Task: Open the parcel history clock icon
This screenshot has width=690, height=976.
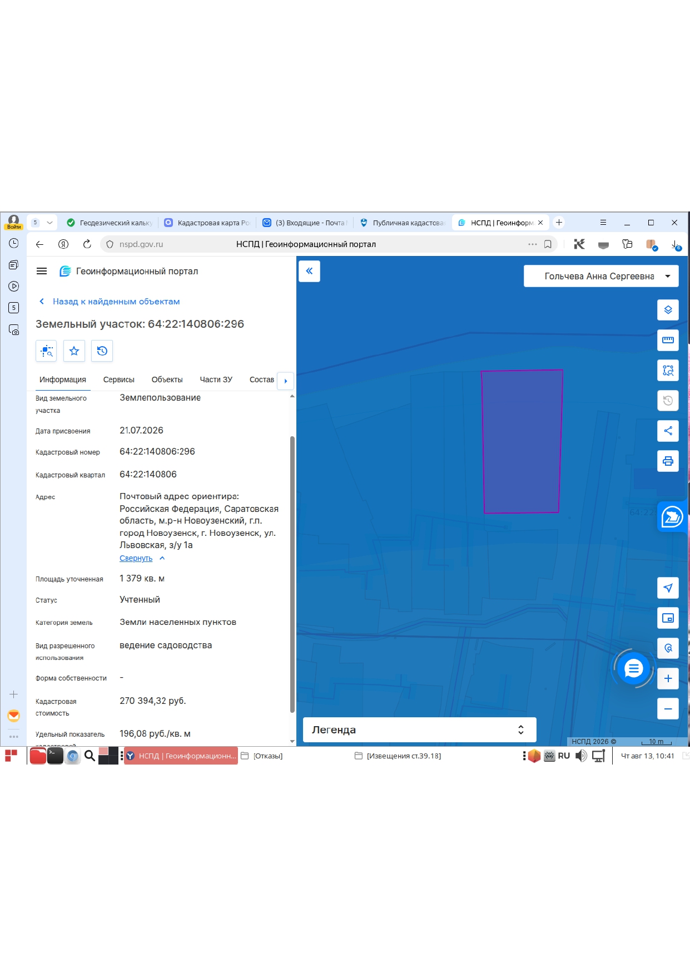Action: [102, 351]
